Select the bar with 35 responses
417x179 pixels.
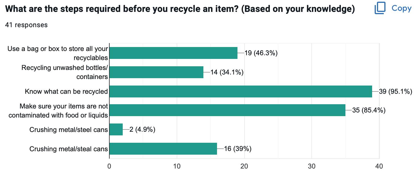pos(227,110)
